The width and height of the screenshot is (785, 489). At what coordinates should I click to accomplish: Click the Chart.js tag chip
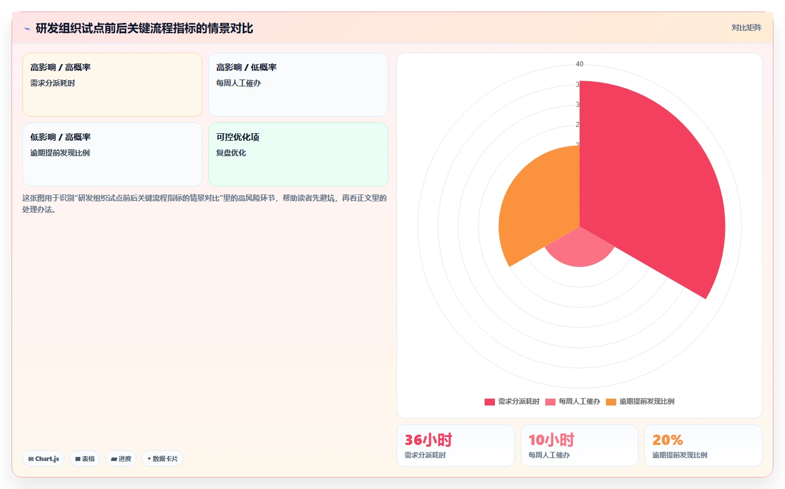point(43,459)
